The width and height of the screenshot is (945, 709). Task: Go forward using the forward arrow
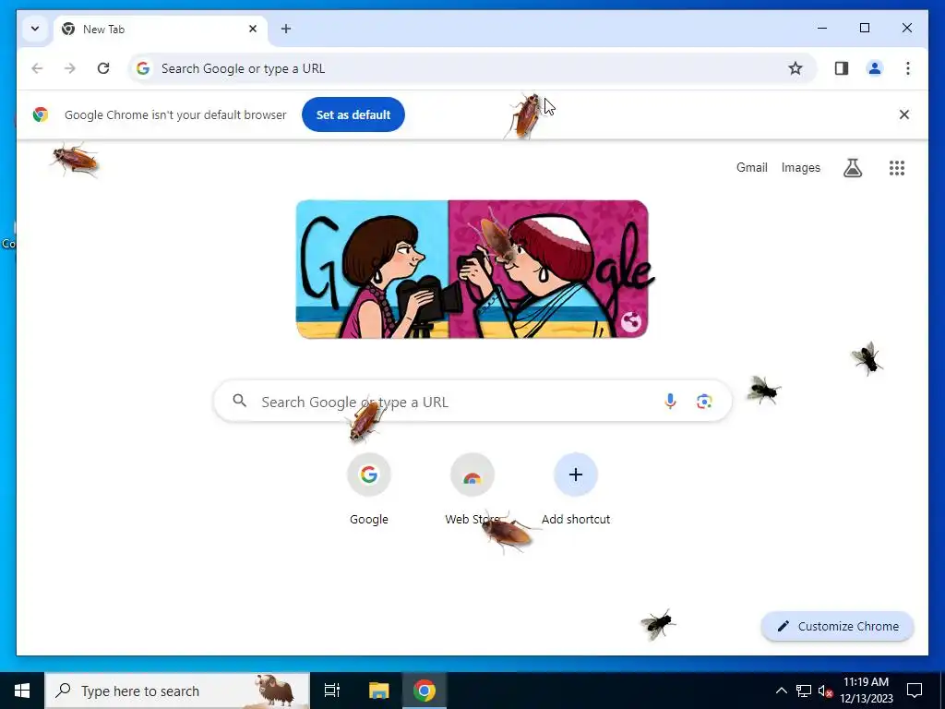(70, 68)
